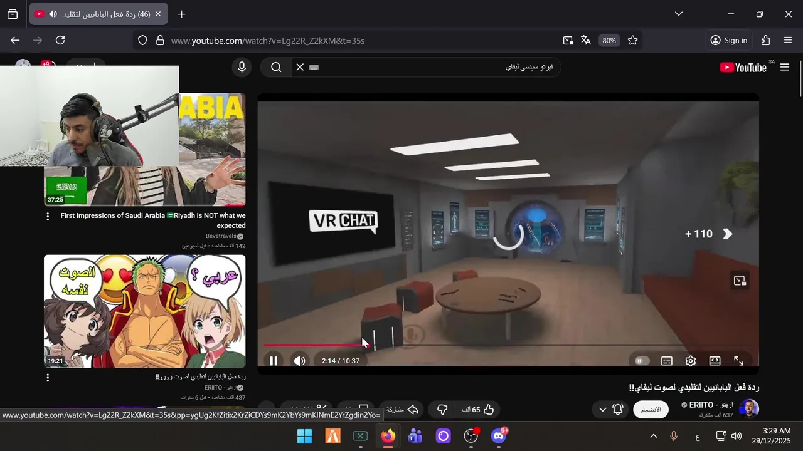Open browser extensions puzzle icon
Screen dimensions: 803x451
coord(765,40)
